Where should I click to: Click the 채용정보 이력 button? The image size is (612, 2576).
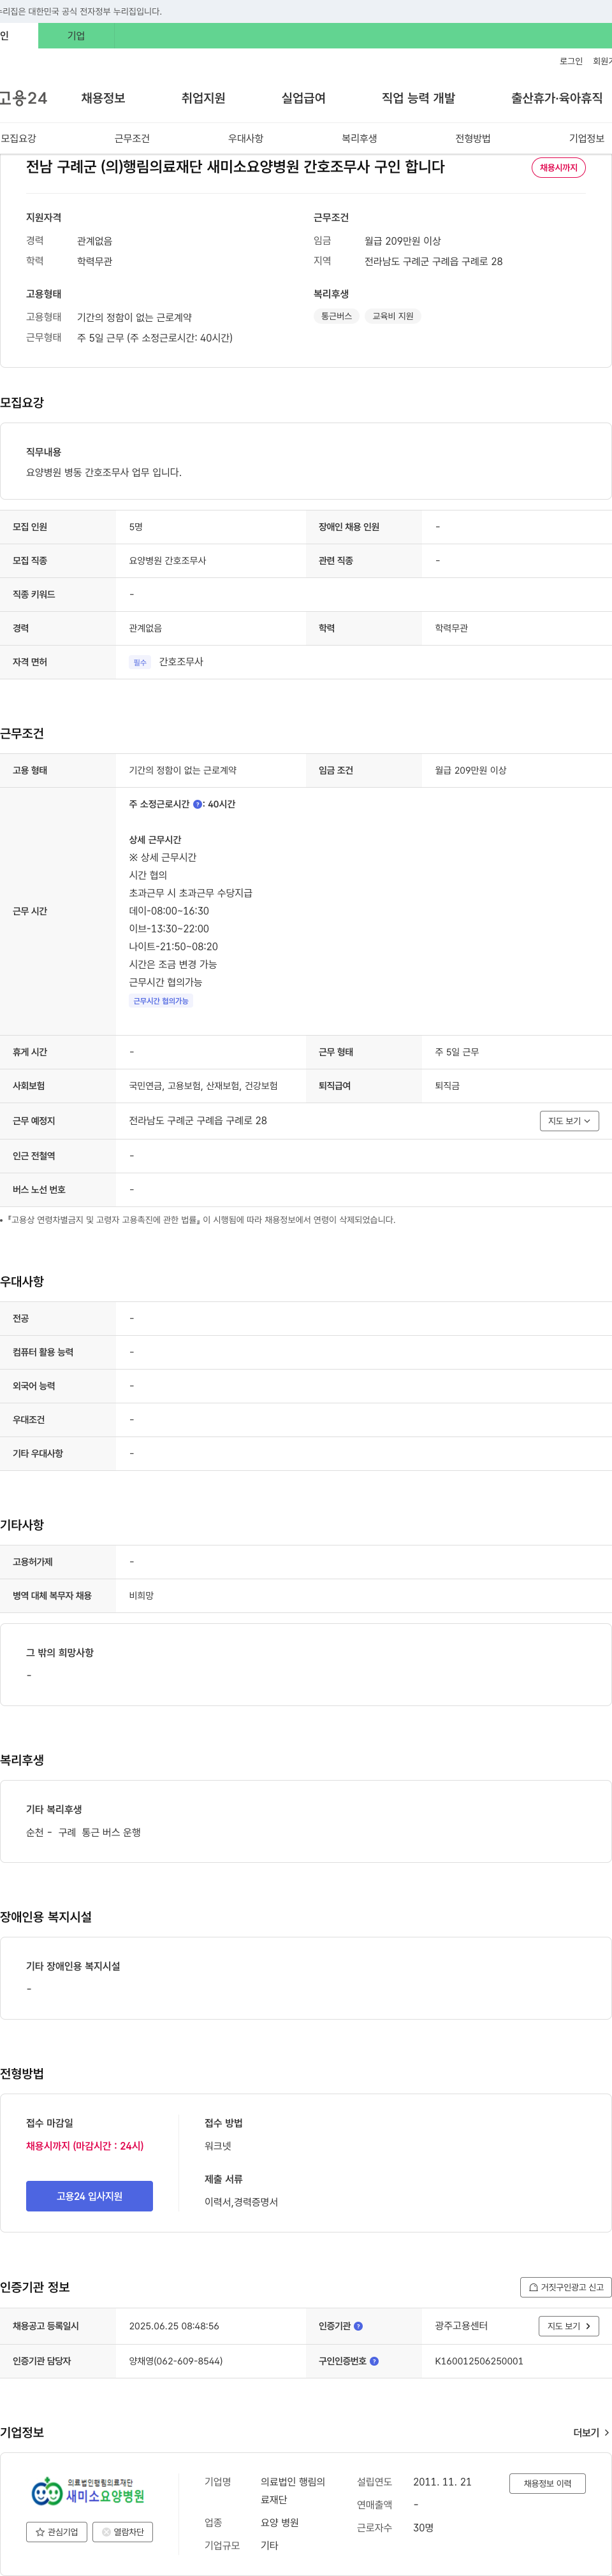coord(547,2483)
